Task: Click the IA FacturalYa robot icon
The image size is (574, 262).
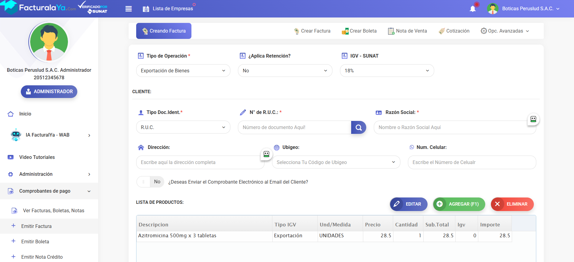Action: tap(16, 135)
